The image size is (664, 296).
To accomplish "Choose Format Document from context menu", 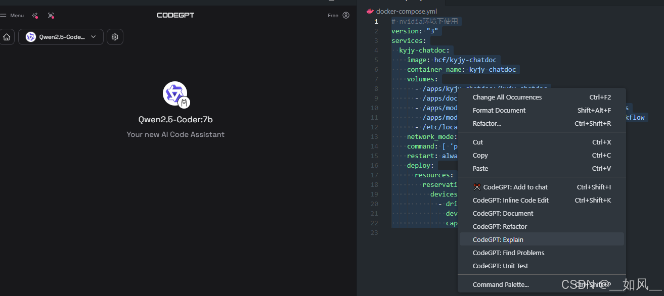I will [x=542, y=111].
